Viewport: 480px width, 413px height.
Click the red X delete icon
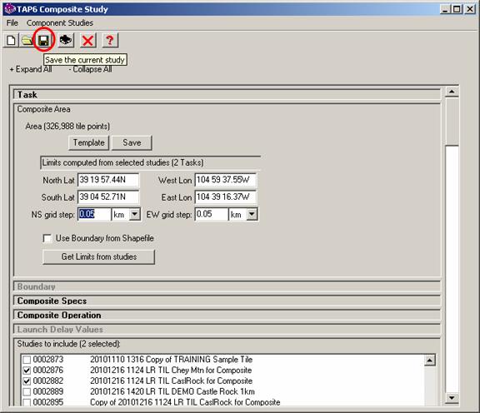tap(87, 40)
